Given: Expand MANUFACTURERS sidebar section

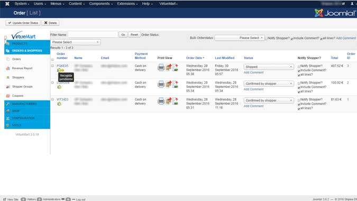Looking at the screenshot, I should [x=27, y=104].
